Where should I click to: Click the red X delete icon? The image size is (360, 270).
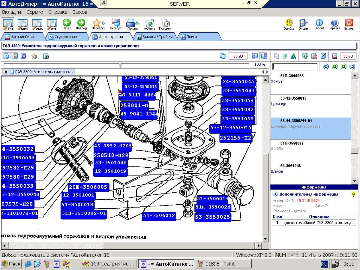point(314,56)
